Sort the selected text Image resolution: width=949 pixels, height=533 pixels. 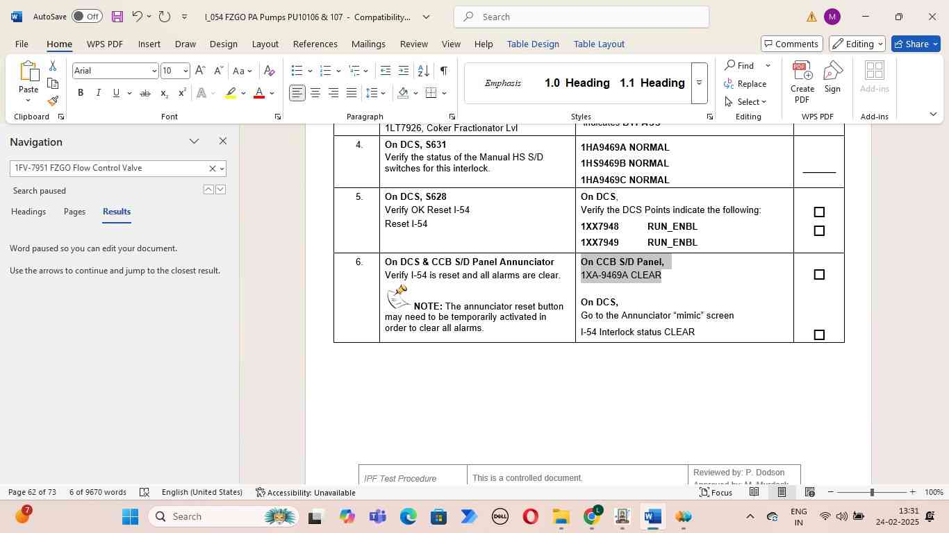[x=423, y=71]
